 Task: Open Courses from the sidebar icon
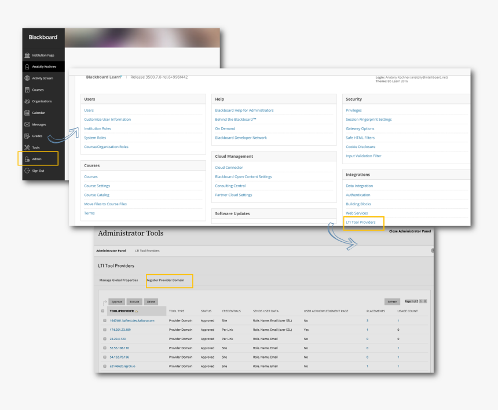tap(27, 90)
